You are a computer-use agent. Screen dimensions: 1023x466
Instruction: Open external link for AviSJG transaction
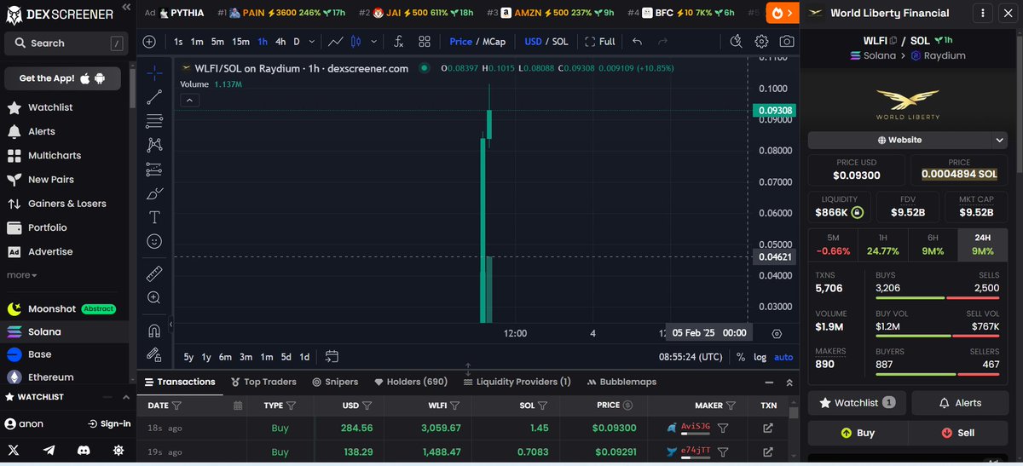767,428
